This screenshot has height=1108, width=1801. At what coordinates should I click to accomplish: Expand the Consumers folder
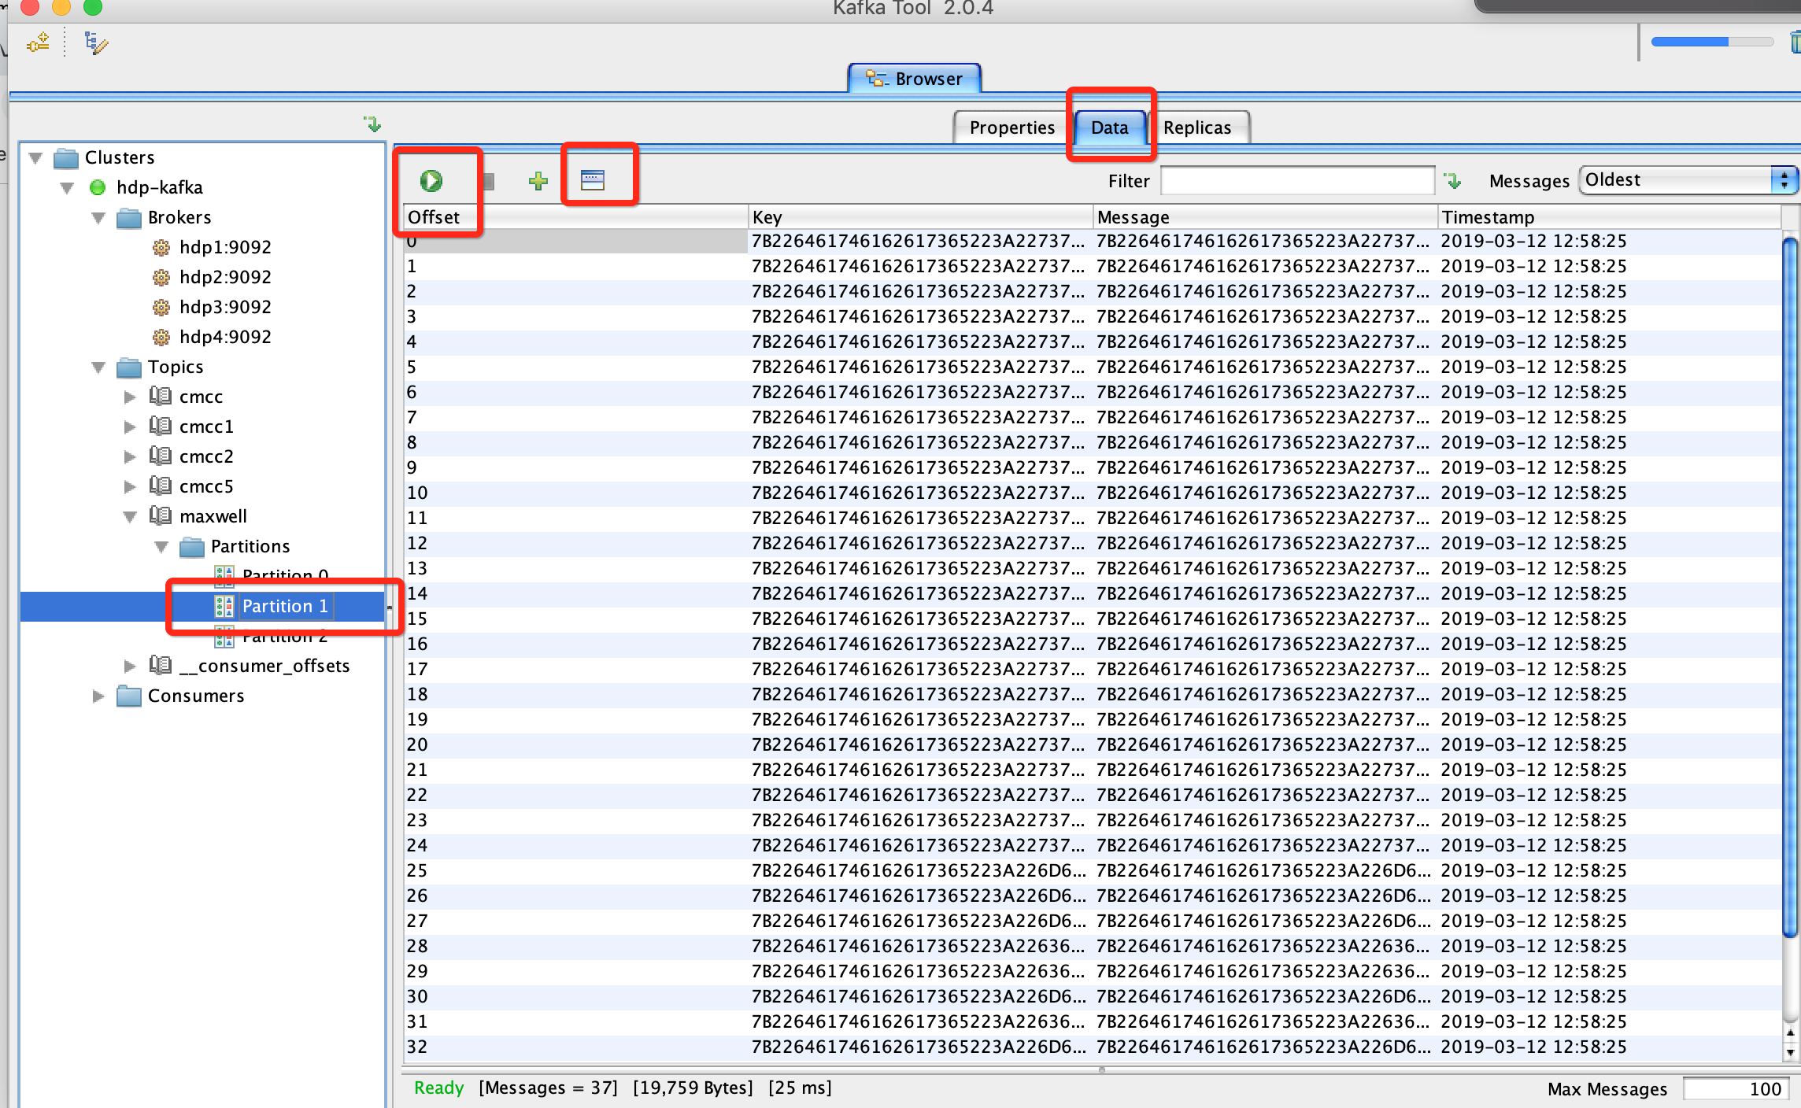point(98,696)
